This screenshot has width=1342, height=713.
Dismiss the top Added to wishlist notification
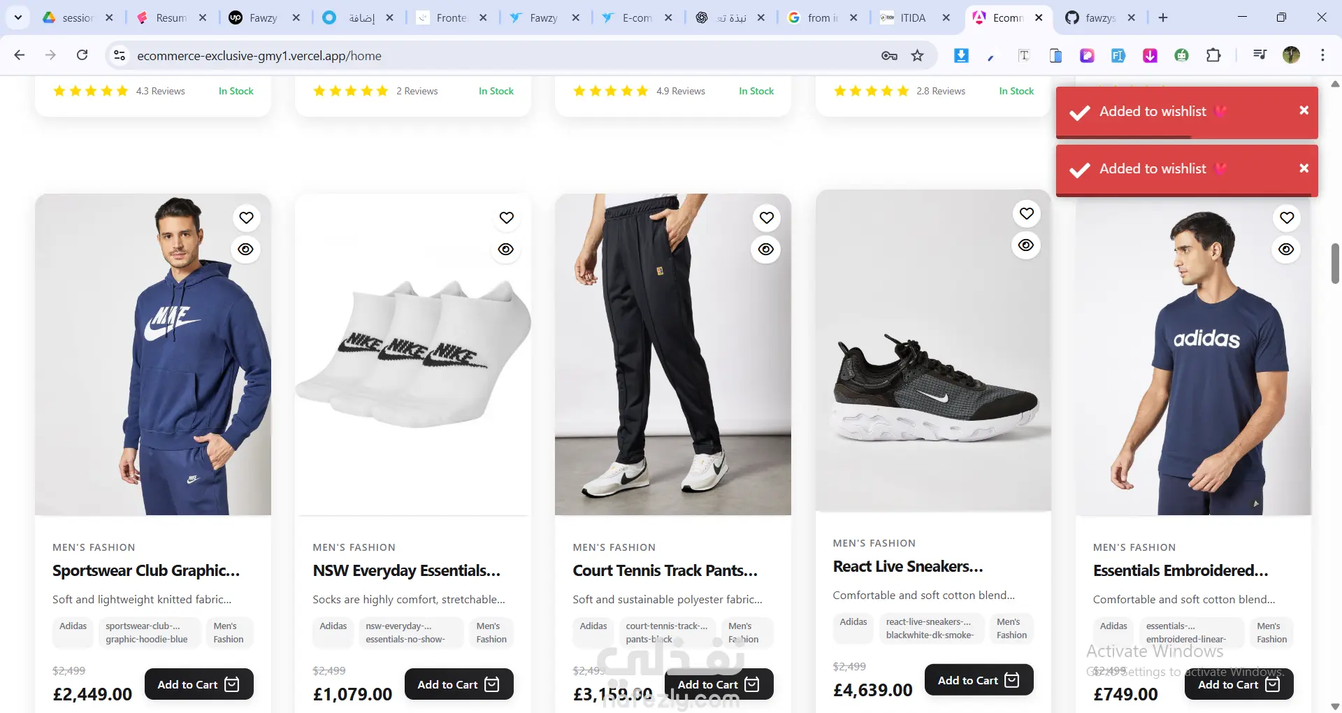[1304, 110]
